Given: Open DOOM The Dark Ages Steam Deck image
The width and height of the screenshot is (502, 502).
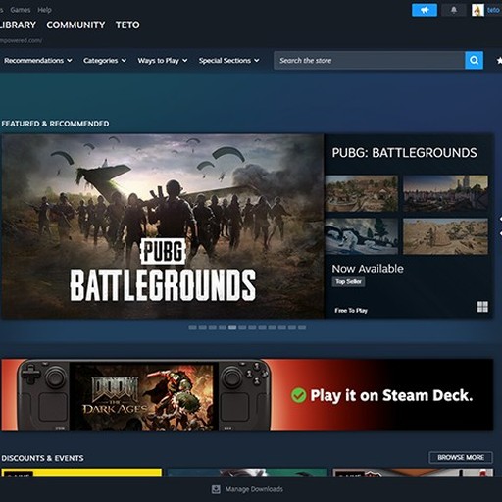Looking at the screenshot, I should (144, 395).
